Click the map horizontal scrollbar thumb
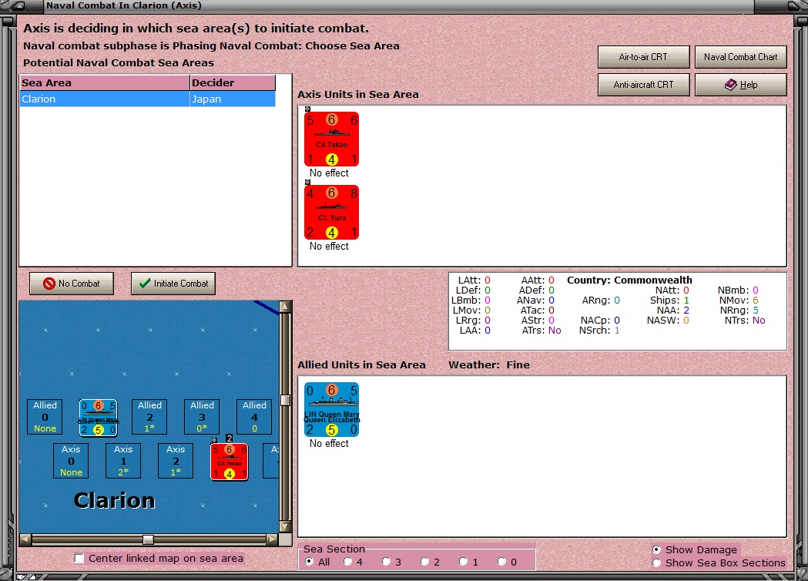Image resolution: width=808 pixels, height=581 pixels. pos(148,539)
